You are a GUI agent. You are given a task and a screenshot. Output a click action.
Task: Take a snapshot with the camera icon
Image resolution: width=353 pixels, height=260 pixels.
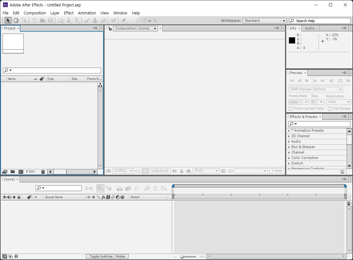[x=175, y=171]
